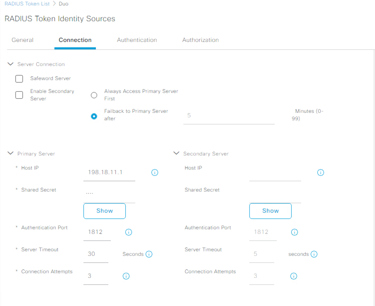Check the Enable Secondary Server option
Image resolution: width=375 pixels, height=306 pixels.
tap(19, 95)
